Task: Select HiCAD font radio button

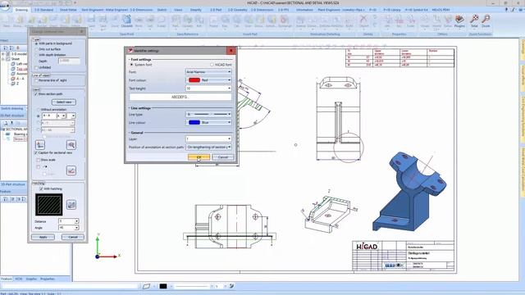Action: [x=212, y=65]
